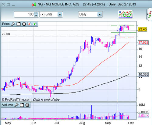Click the 20.08 resistance level label

tap(6, 34)
